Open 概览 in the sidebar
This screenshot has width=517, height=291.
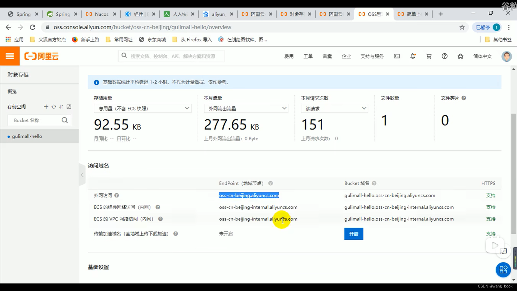pyautogui.click(x=12, y=92)
